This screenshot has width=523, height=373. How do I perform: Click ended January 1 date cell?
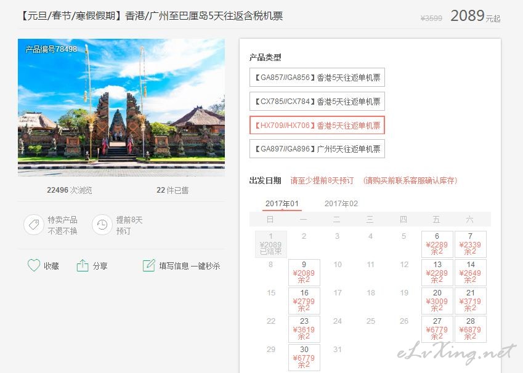point(271,244)
